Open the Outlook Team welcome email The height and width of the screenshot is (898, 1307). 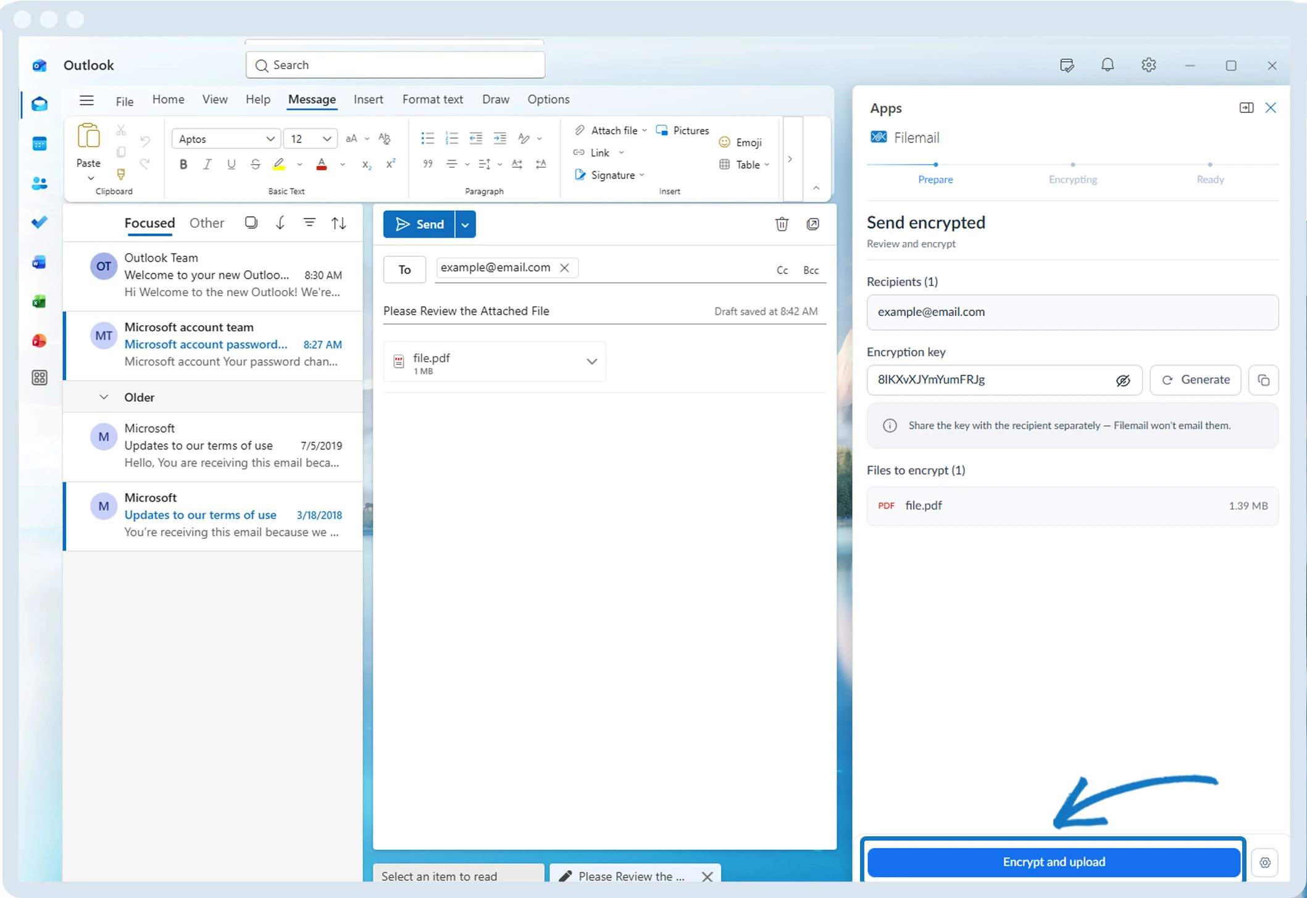pyautogui.click(x=213, y=275)
